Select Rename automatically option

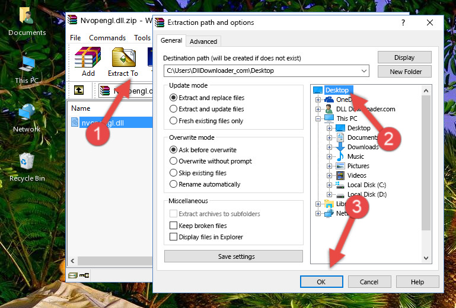pos(173,184)
